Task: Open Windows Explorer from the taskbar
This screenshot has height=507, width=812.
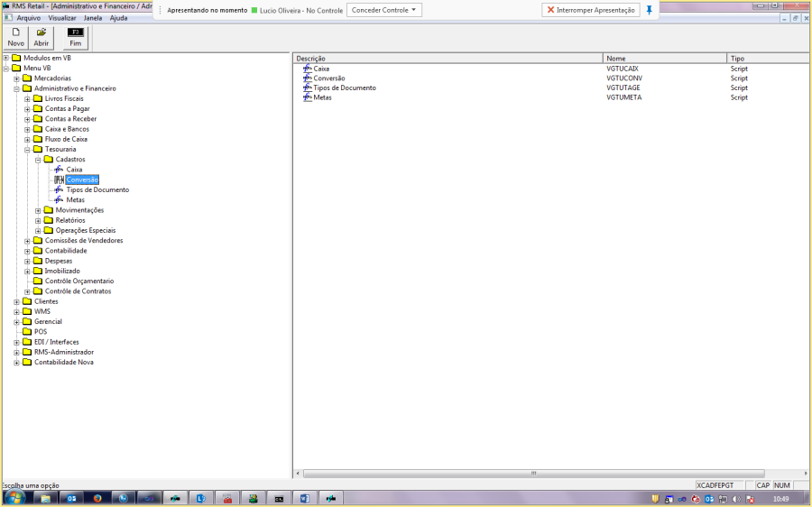Action: [x=46, y=498]
